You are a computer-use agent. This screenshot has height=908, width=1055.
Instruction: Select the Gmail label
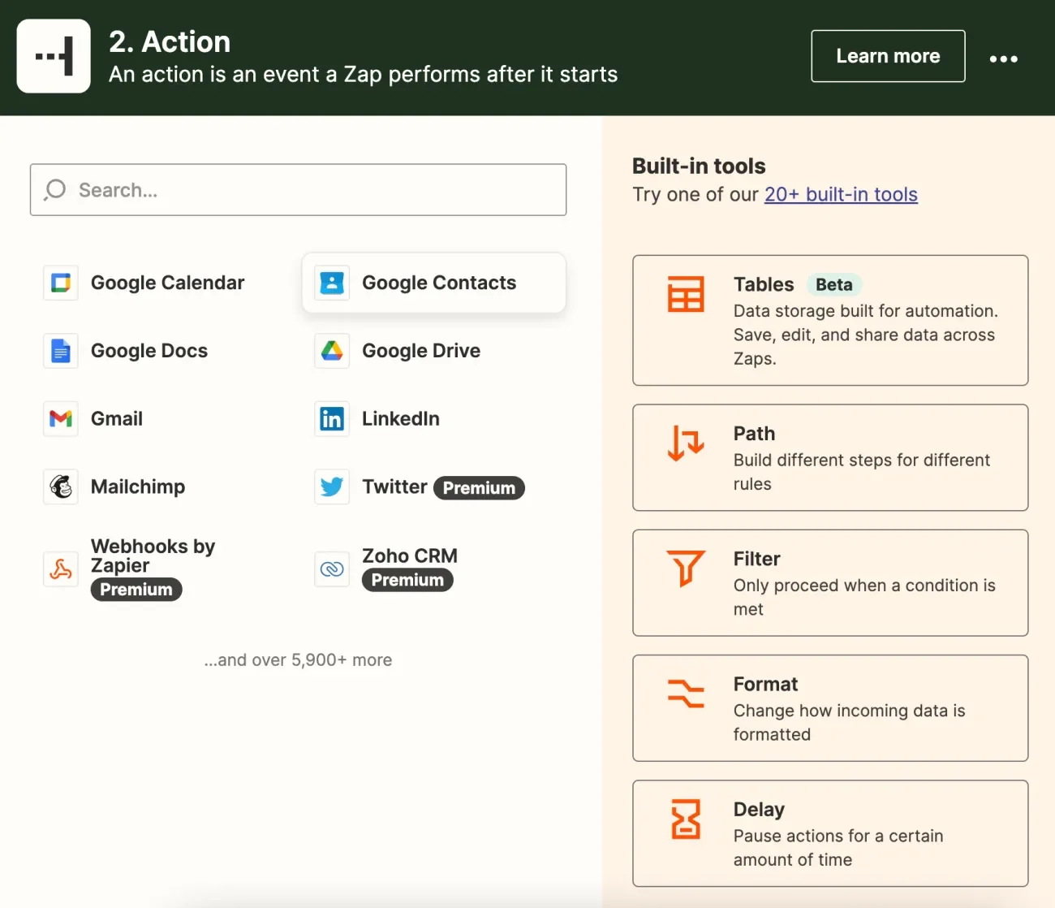(117, 419)
